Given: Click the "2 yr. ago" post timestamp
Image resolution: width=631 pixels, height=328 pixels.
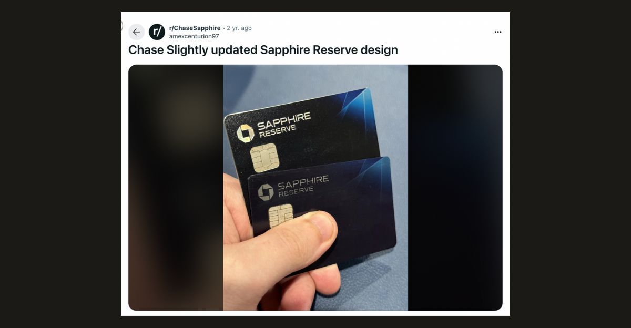Looking at the screenshot, I should (239, 28).
